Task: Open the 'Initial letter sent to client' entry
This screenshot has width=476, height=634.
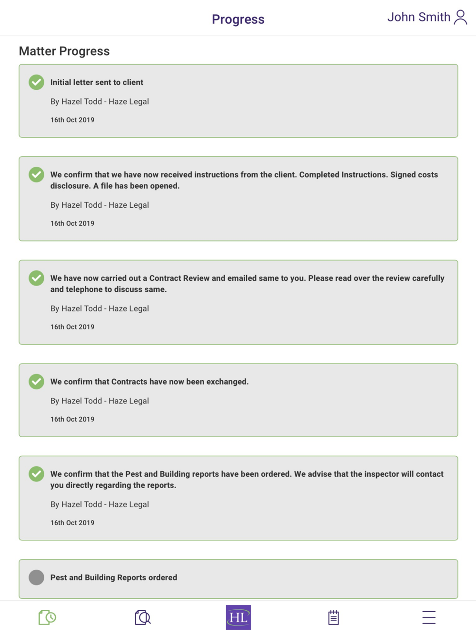Action: [97, 82]
